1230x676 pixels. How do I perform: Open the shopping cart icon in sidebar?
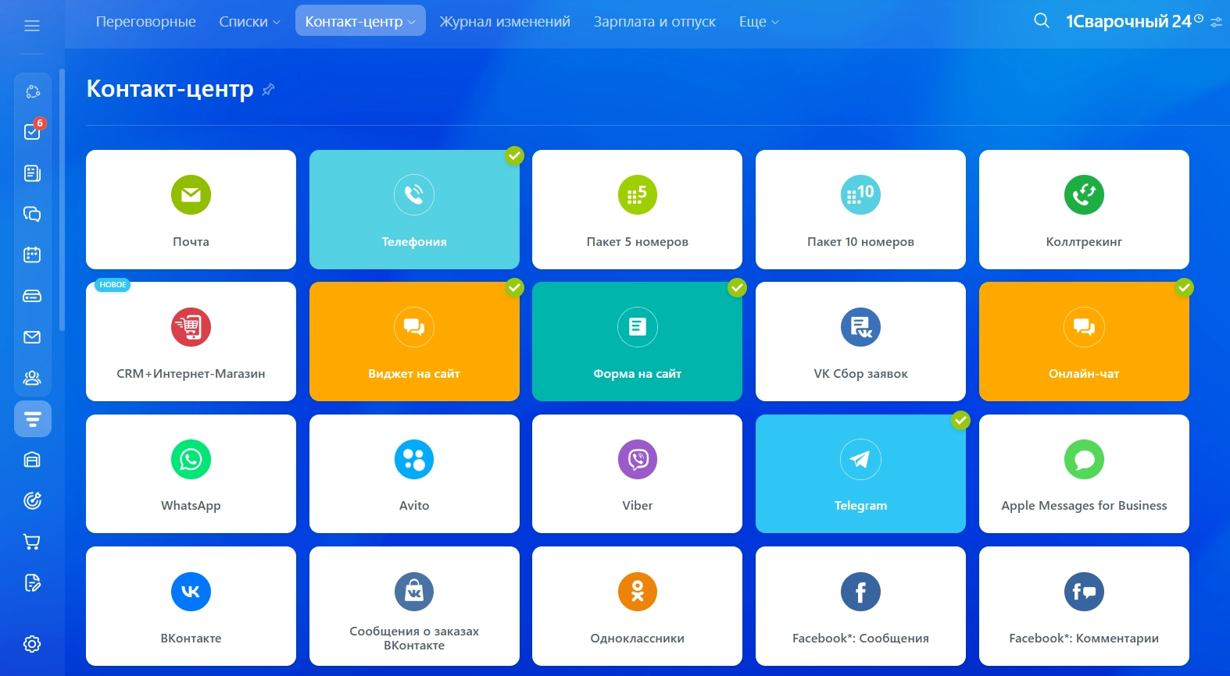point(32,542)
